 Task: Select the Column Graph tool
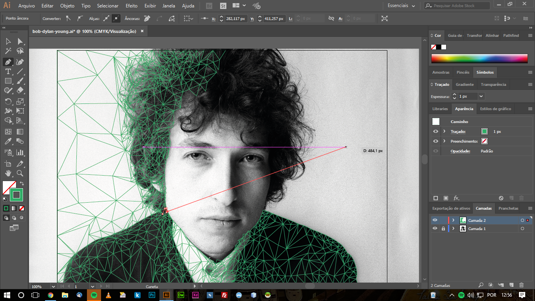pyautogui.click(x=20, y=152)
